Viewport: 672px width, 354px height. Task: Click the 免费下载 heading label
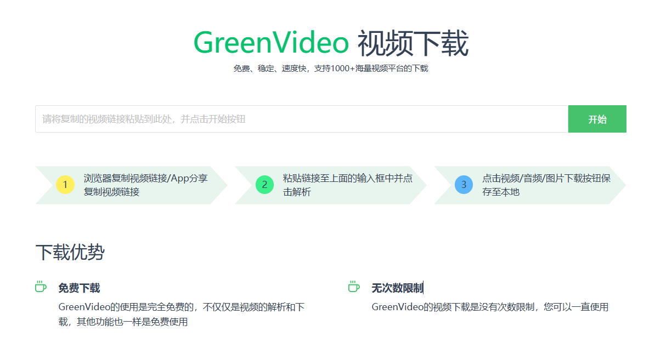click(76, 287)
